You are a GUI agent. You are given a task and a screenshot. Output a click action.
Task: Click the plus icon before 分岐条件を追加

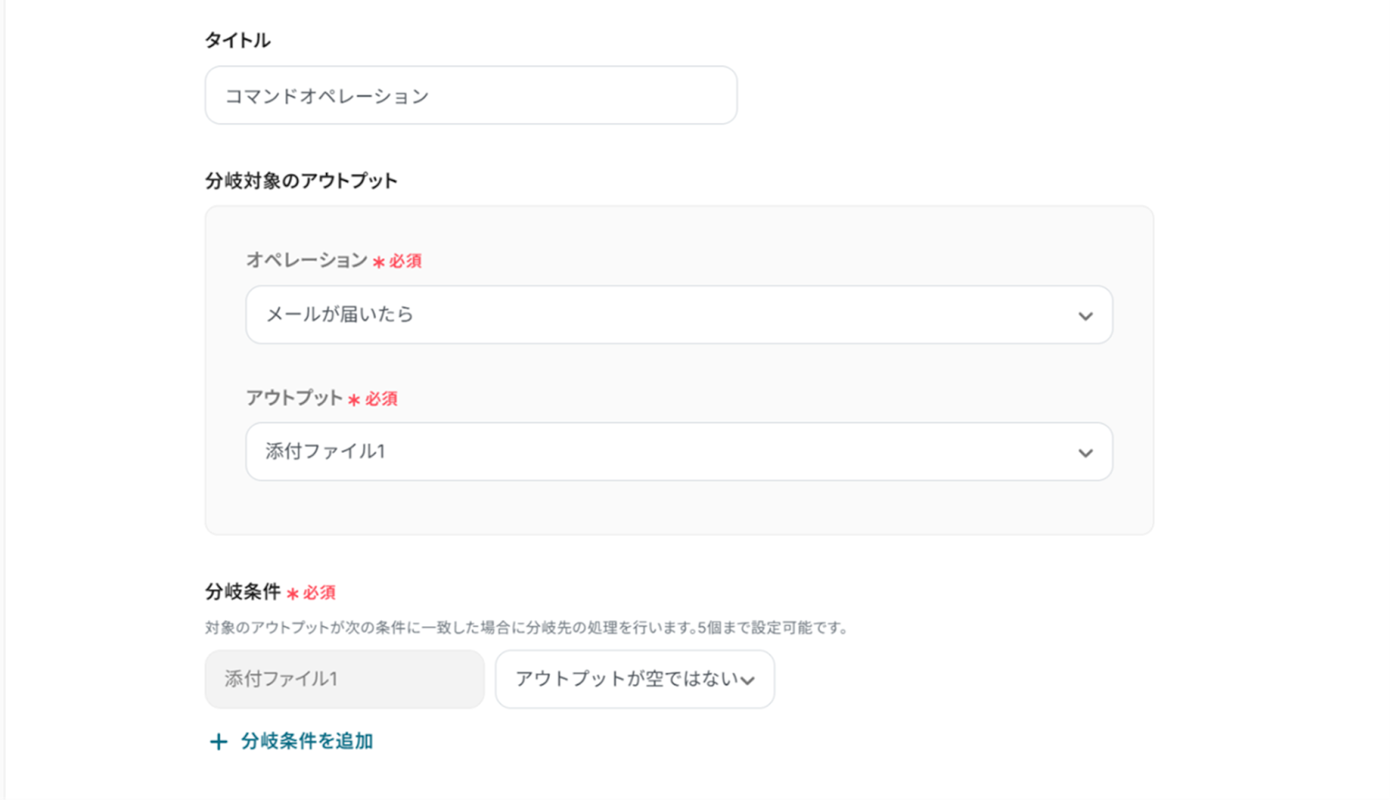point(218,742)
